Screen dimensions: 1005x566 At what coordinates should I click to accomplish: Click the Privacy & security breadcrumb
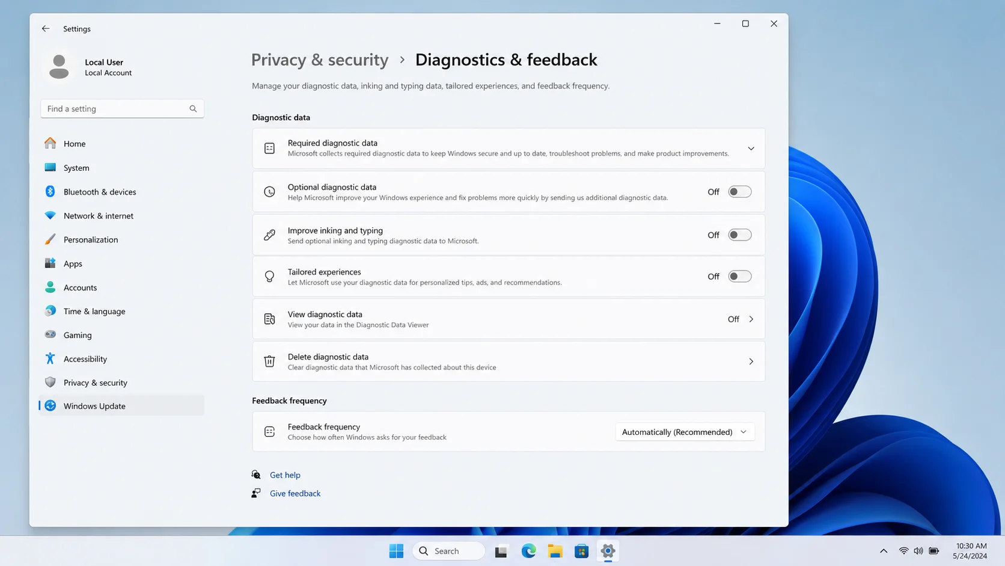click(320, 60)
